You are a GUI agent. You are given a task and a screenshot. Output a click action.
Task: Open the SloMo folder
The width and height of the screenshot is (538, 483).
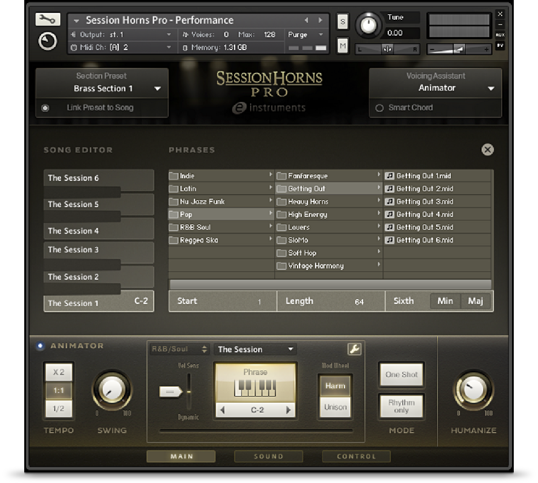329,240
